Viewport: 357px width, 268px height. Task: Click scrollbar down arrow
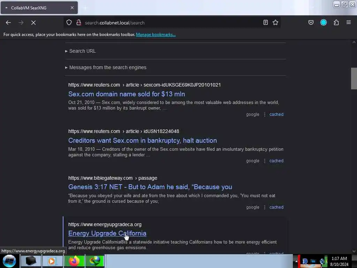point(354,251)
